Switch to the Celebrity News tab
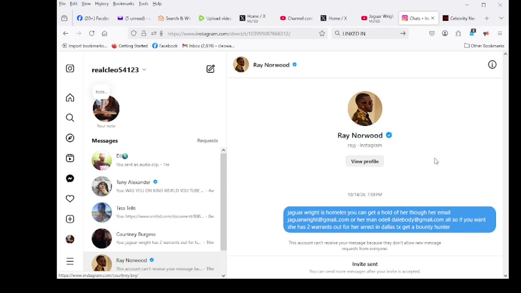The height and width of the screenshot is (293, 521). click(x=459, y=18)
